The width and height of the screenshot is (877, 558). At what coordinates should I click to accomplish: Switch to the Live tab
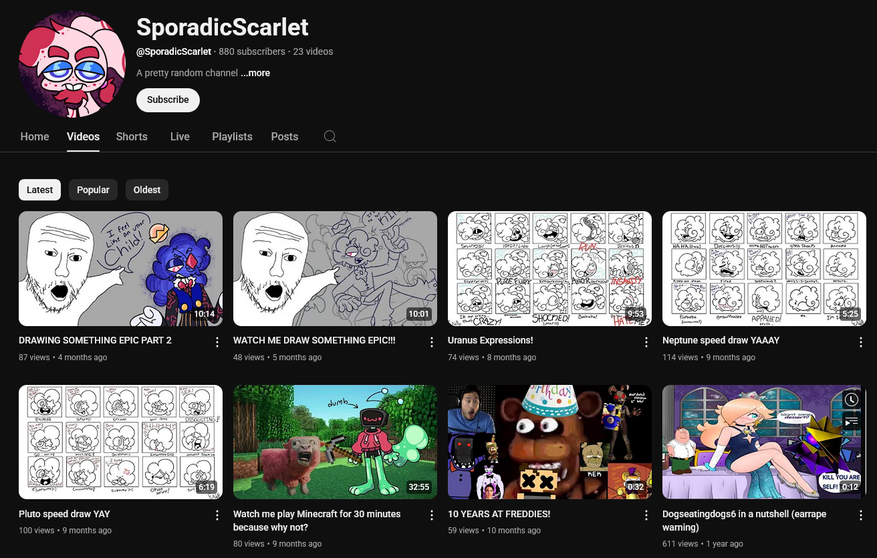(180, 136)
